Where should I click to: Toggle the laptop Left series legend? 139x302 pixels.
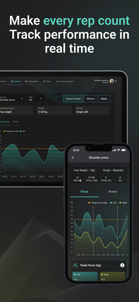click(23, 131)
